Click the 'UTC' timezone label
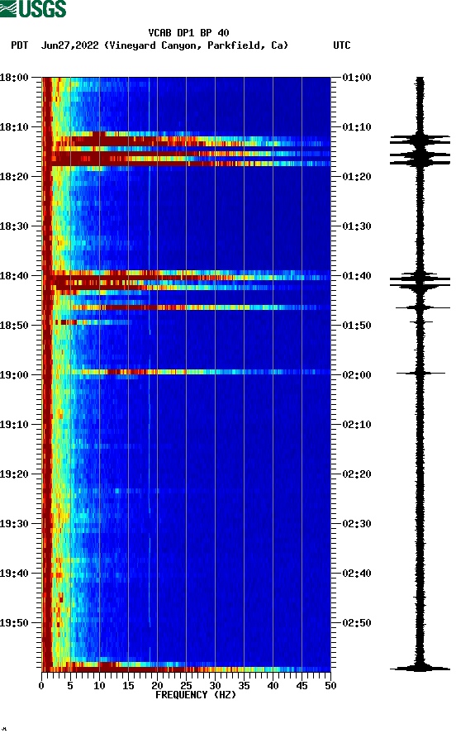Screen dimensions: 456x738 tap(342, 45)
